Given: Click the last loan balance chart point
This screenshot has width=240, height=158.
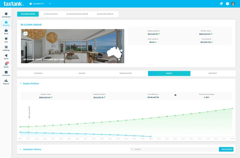Looking at the screenshot, I should (x=151, y=136).
